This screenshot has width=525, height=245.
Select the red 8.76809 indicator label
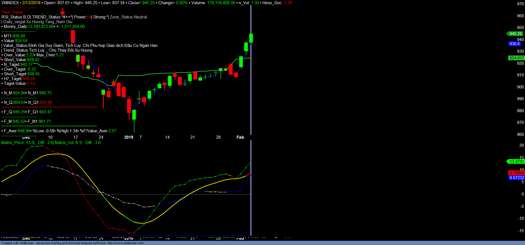coord(517,173)
